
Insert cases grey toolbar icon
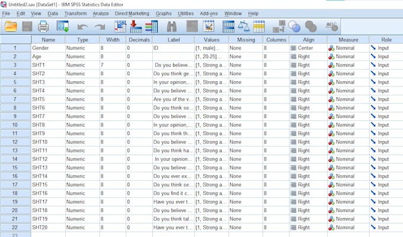pos(192,27)
